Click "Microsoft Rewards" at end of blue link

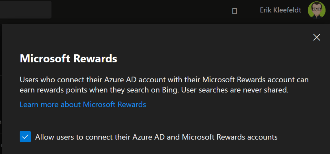tap(115, 104)
